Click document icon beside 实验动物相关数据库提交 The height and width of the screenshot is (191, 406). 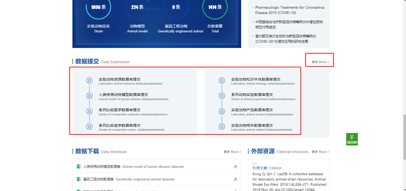pyautogui.click(x=222, y=127)
